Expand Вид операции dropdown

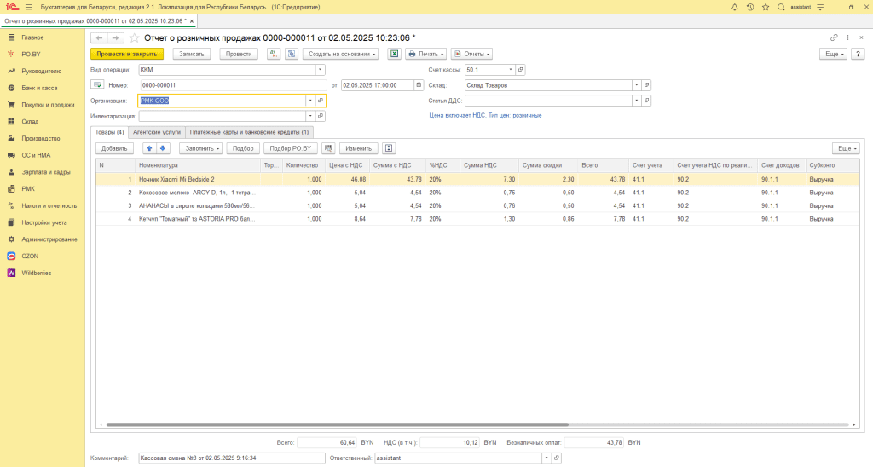321,70
